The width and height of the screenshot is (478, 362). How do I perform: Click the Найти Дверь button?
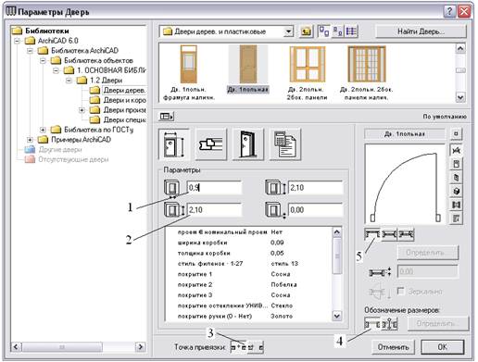(421, 31)
